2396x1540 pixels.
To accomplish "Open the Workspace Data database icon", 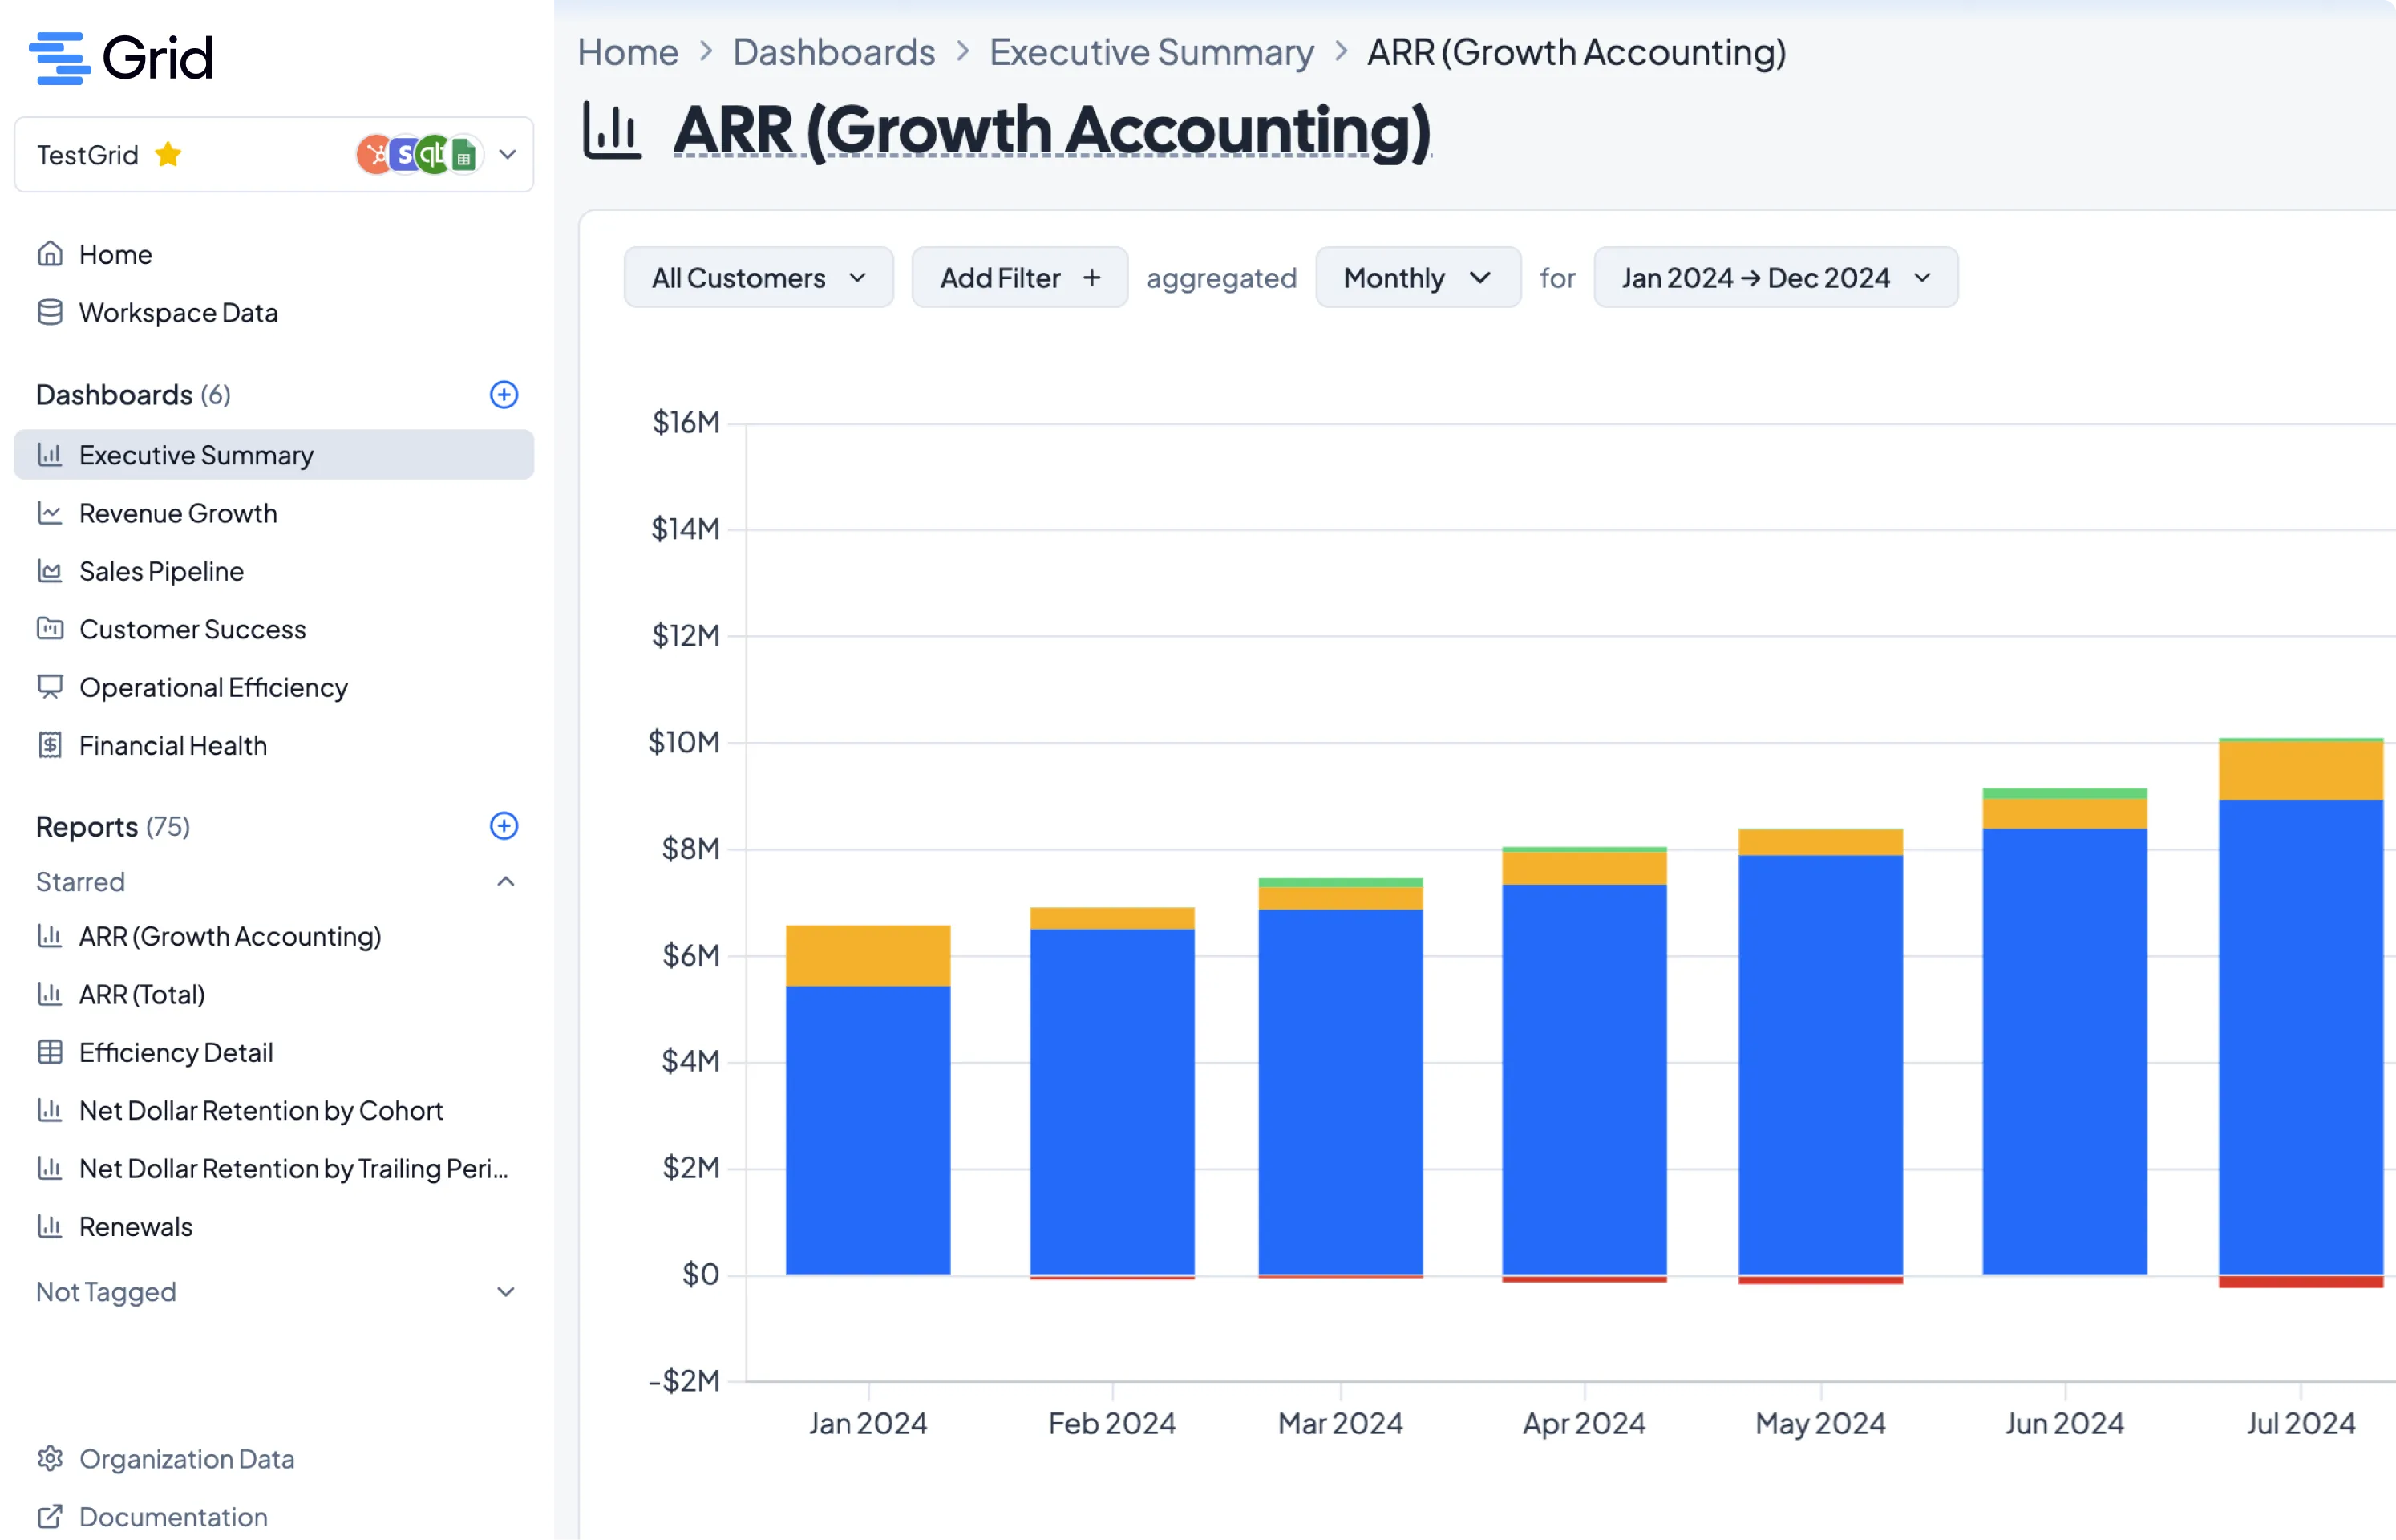I will click(50, 313).
